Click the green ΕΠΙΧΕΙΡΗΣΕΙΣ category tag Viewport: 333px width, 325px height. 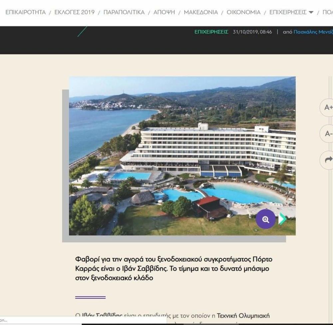pos(211,32)
